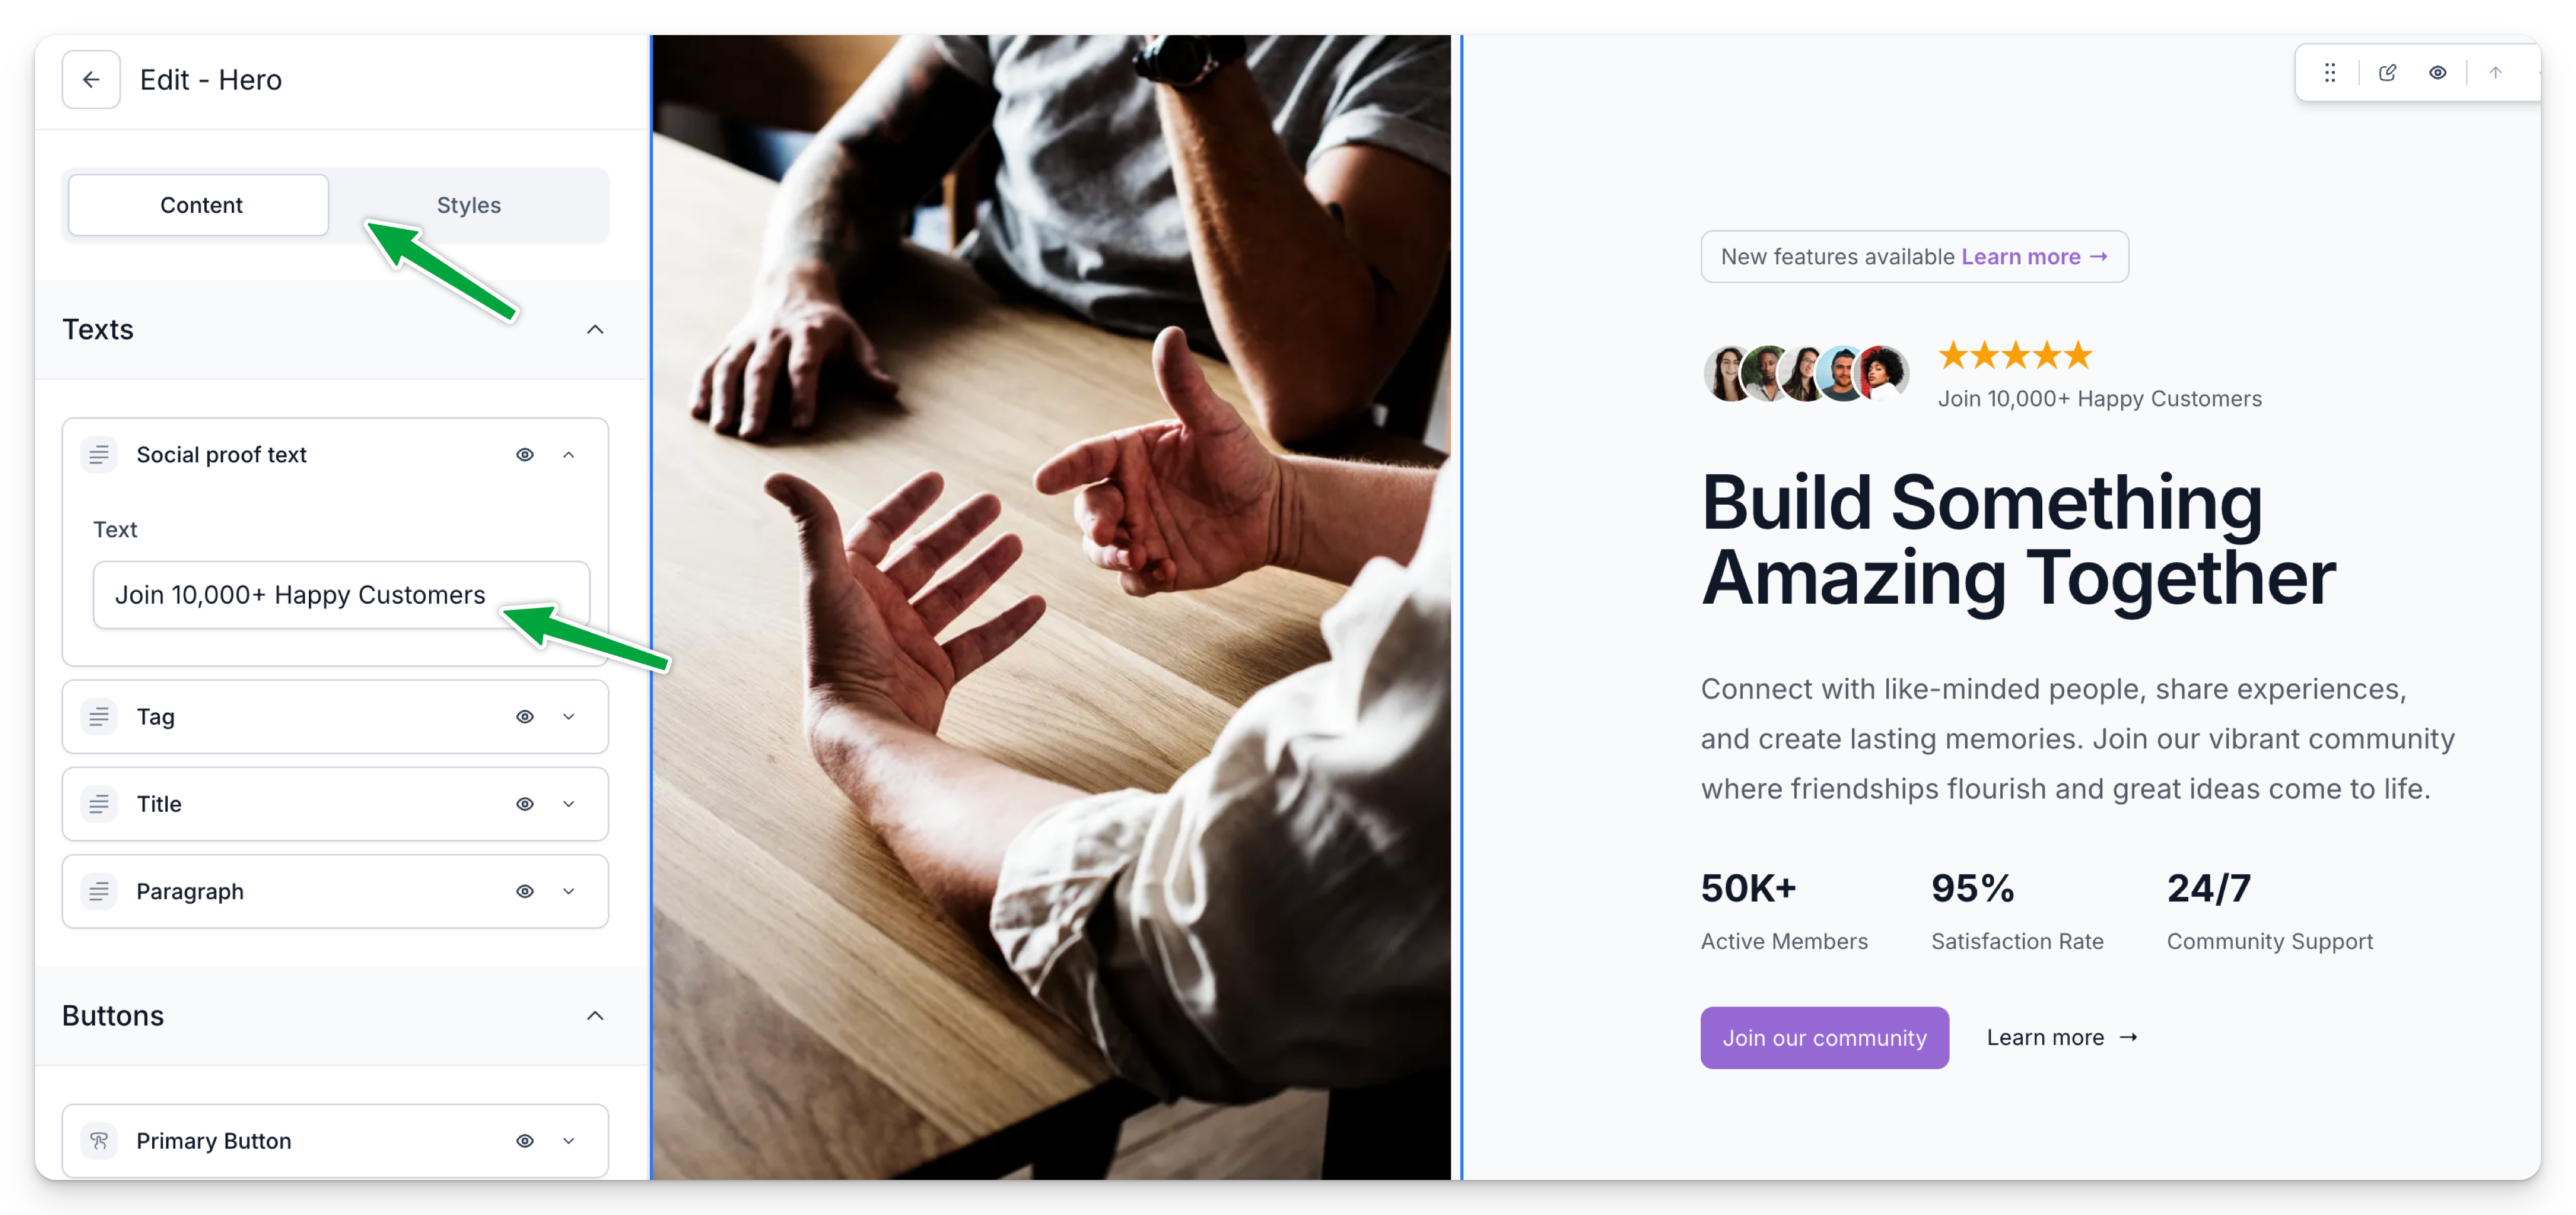This screenshot has height=1215, width=2576.
Task: Collapse the Texts section
Action: (x=595, y=329)
